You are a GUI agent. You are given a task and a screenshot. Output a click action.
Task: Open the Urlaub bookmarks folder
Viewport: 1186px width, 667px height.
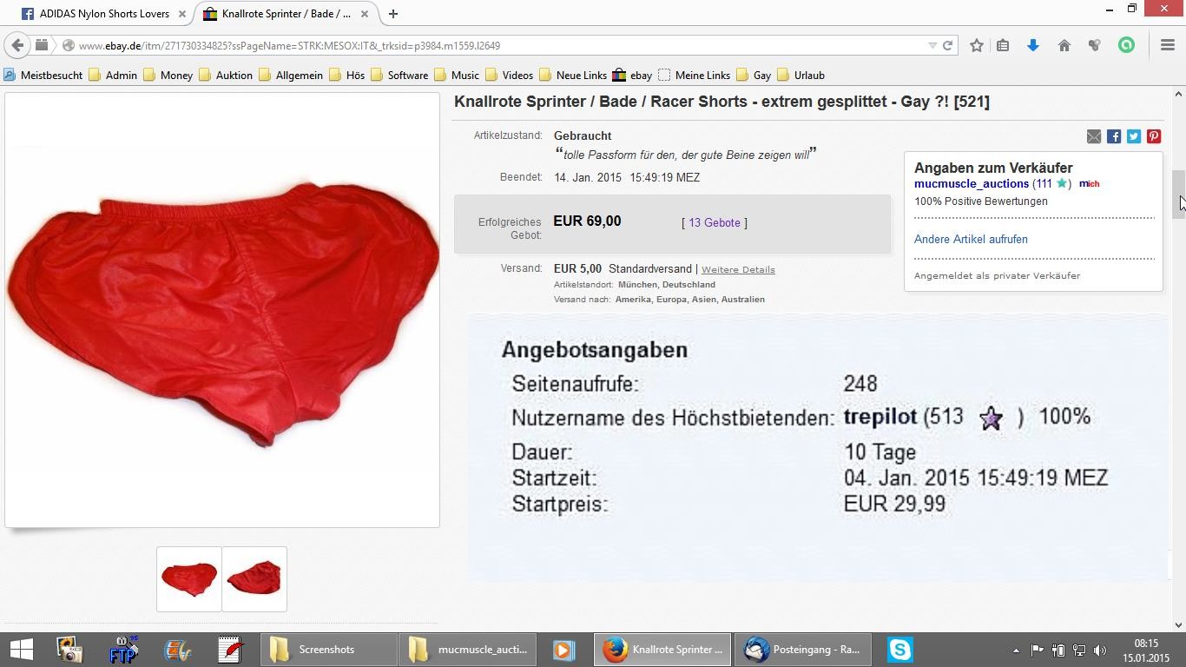coord(801,75)
